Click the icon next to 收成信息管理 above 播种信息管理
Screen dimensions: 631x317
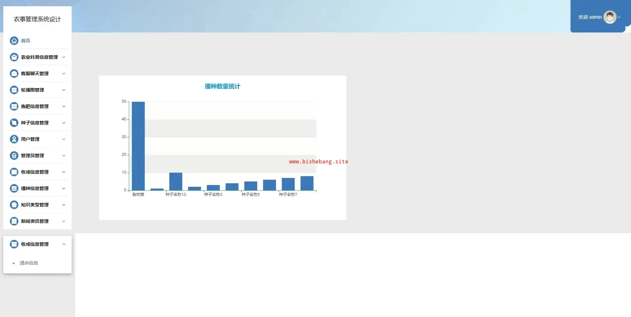14,172
